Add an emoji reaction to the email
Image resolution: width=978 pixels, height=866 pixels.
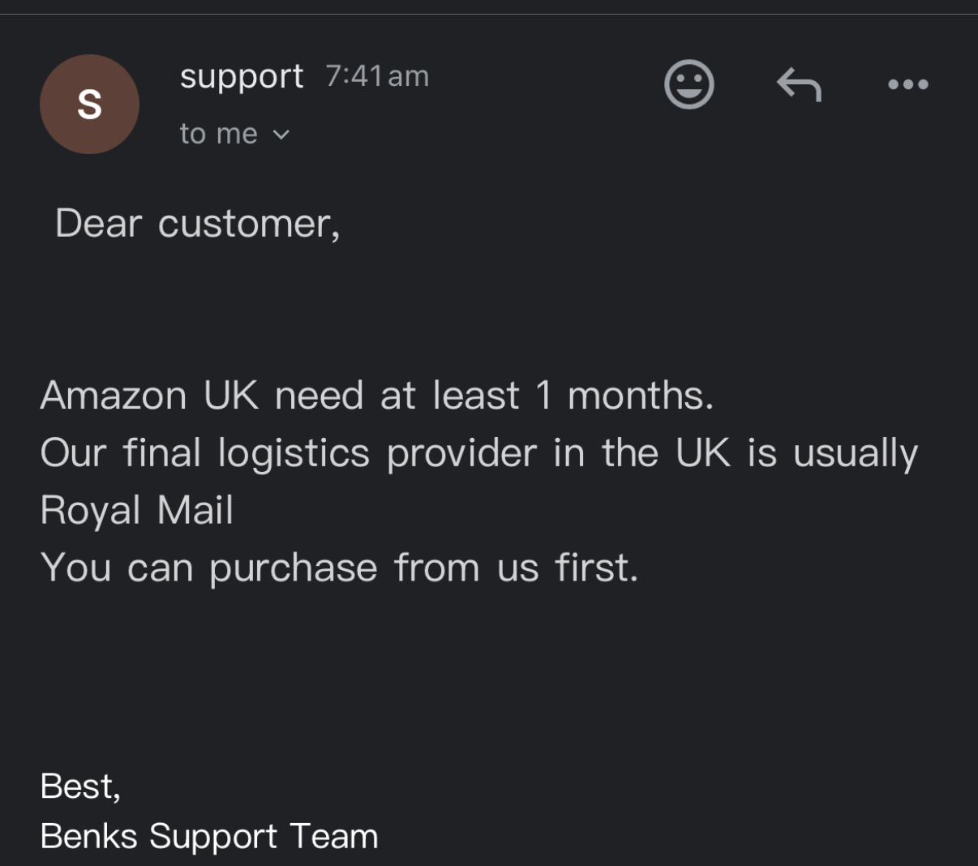point(689,84)
